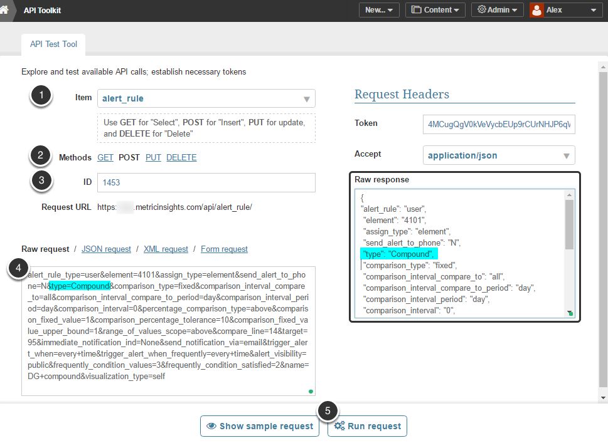Open the Accept application/json dropdown

click(566, 155)
